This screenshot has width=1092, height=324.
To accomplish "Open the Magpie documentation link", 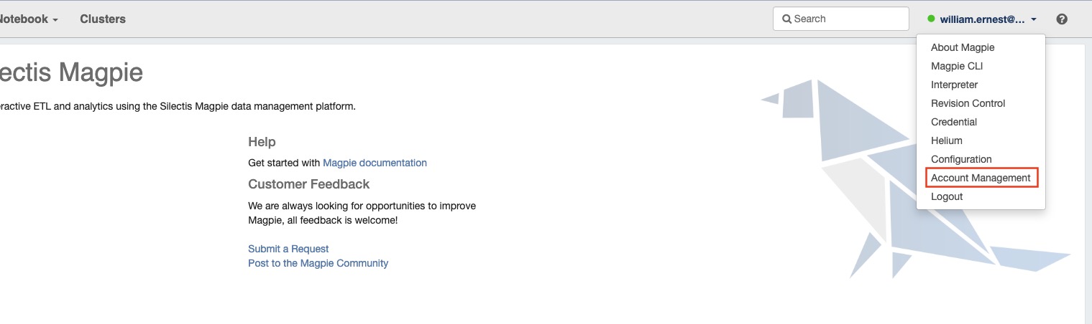I will click(375, 163).
